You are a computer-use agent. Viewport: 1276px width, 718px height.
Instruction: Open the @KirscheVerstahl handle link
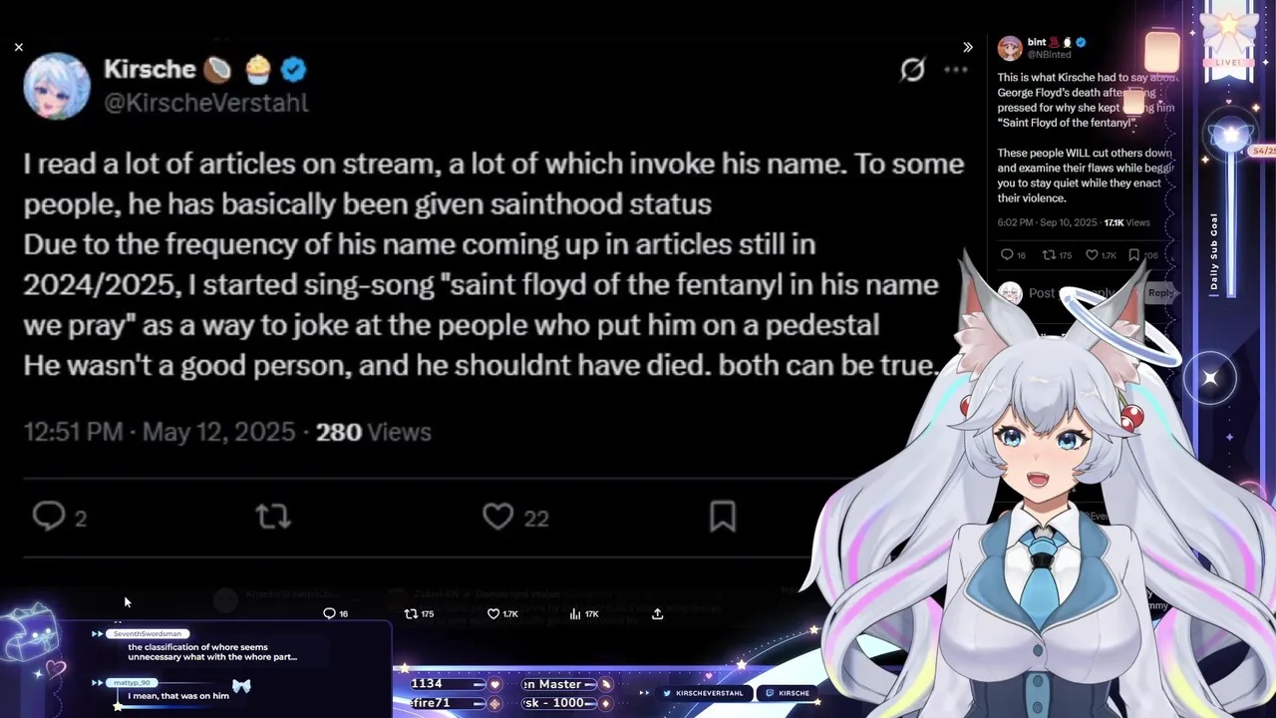(206, 103)
